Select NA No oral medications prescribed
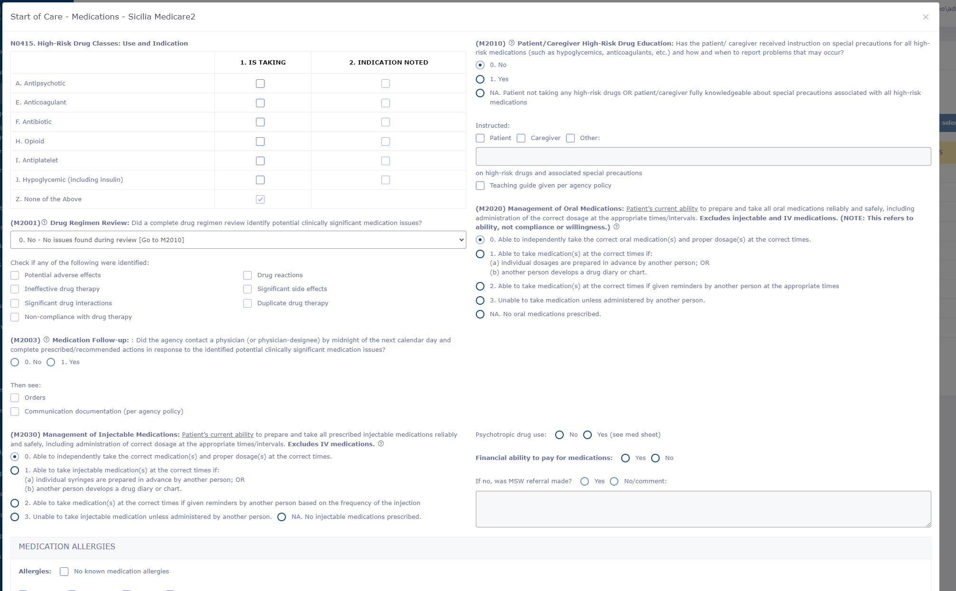Screen dimensions: 956x591 click(480, 314)
